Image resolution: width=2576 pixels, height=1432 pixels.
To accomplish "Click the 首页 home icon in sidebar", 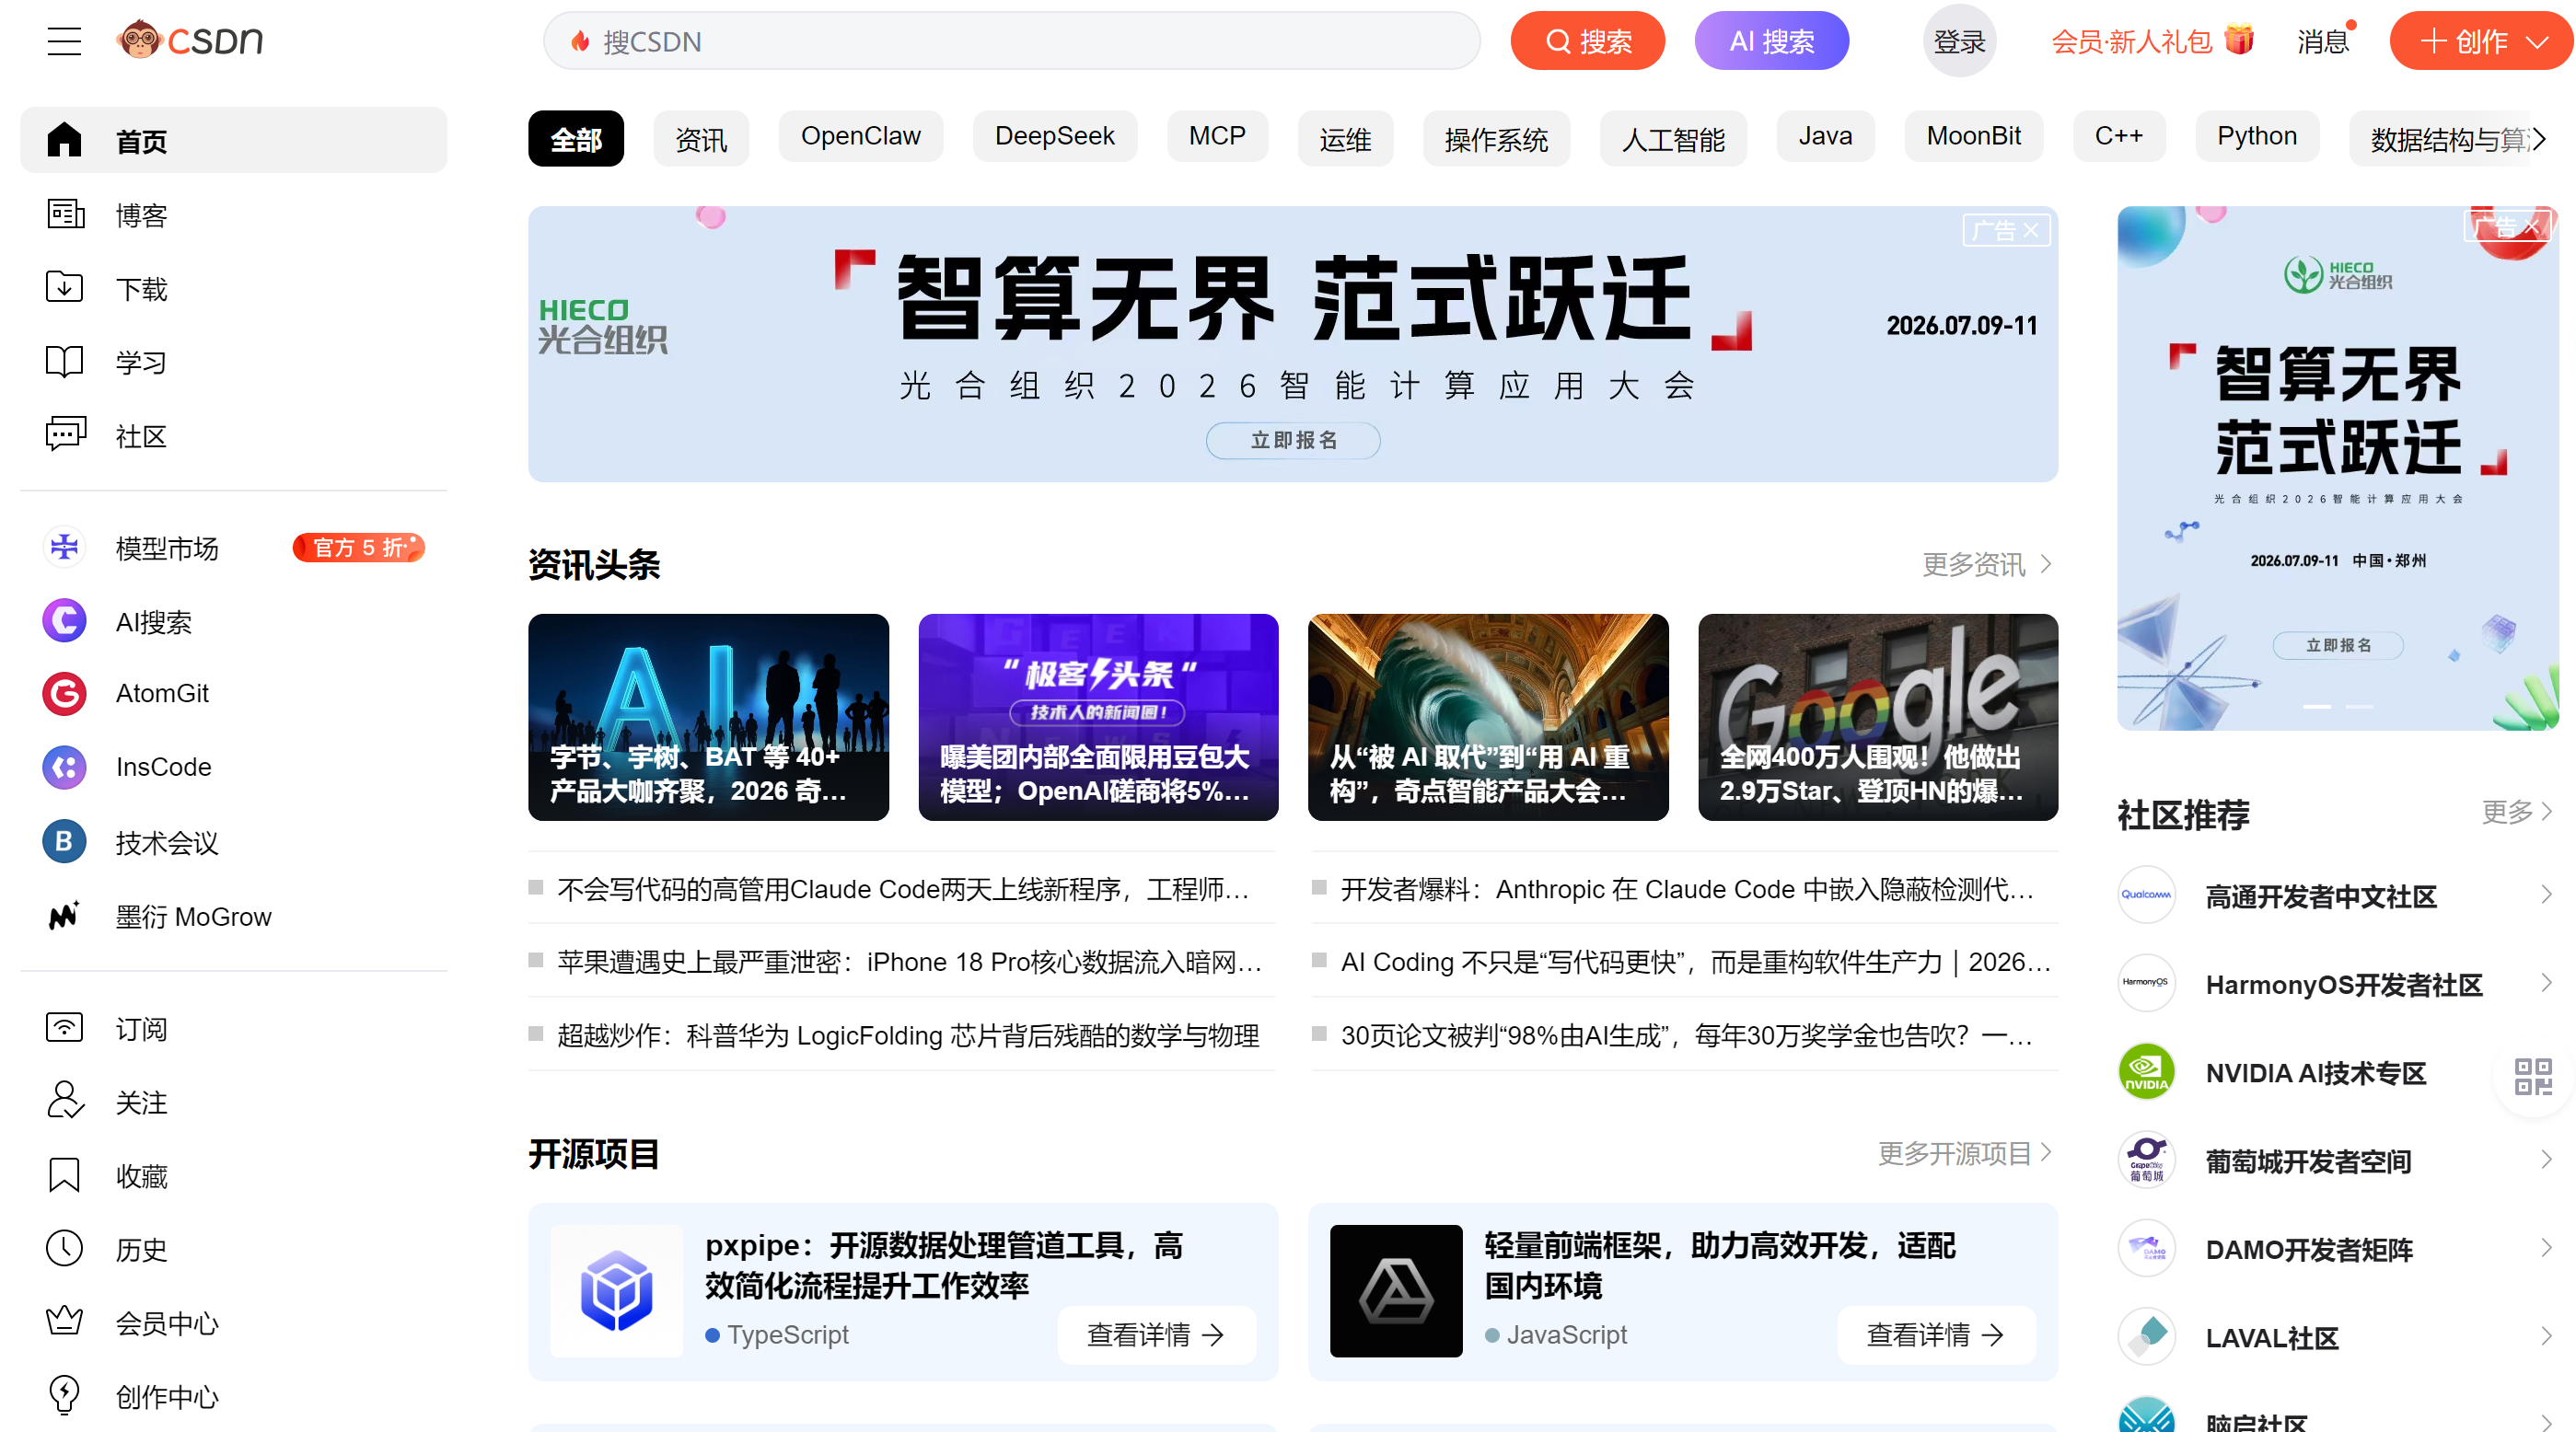I will point(64,140).
